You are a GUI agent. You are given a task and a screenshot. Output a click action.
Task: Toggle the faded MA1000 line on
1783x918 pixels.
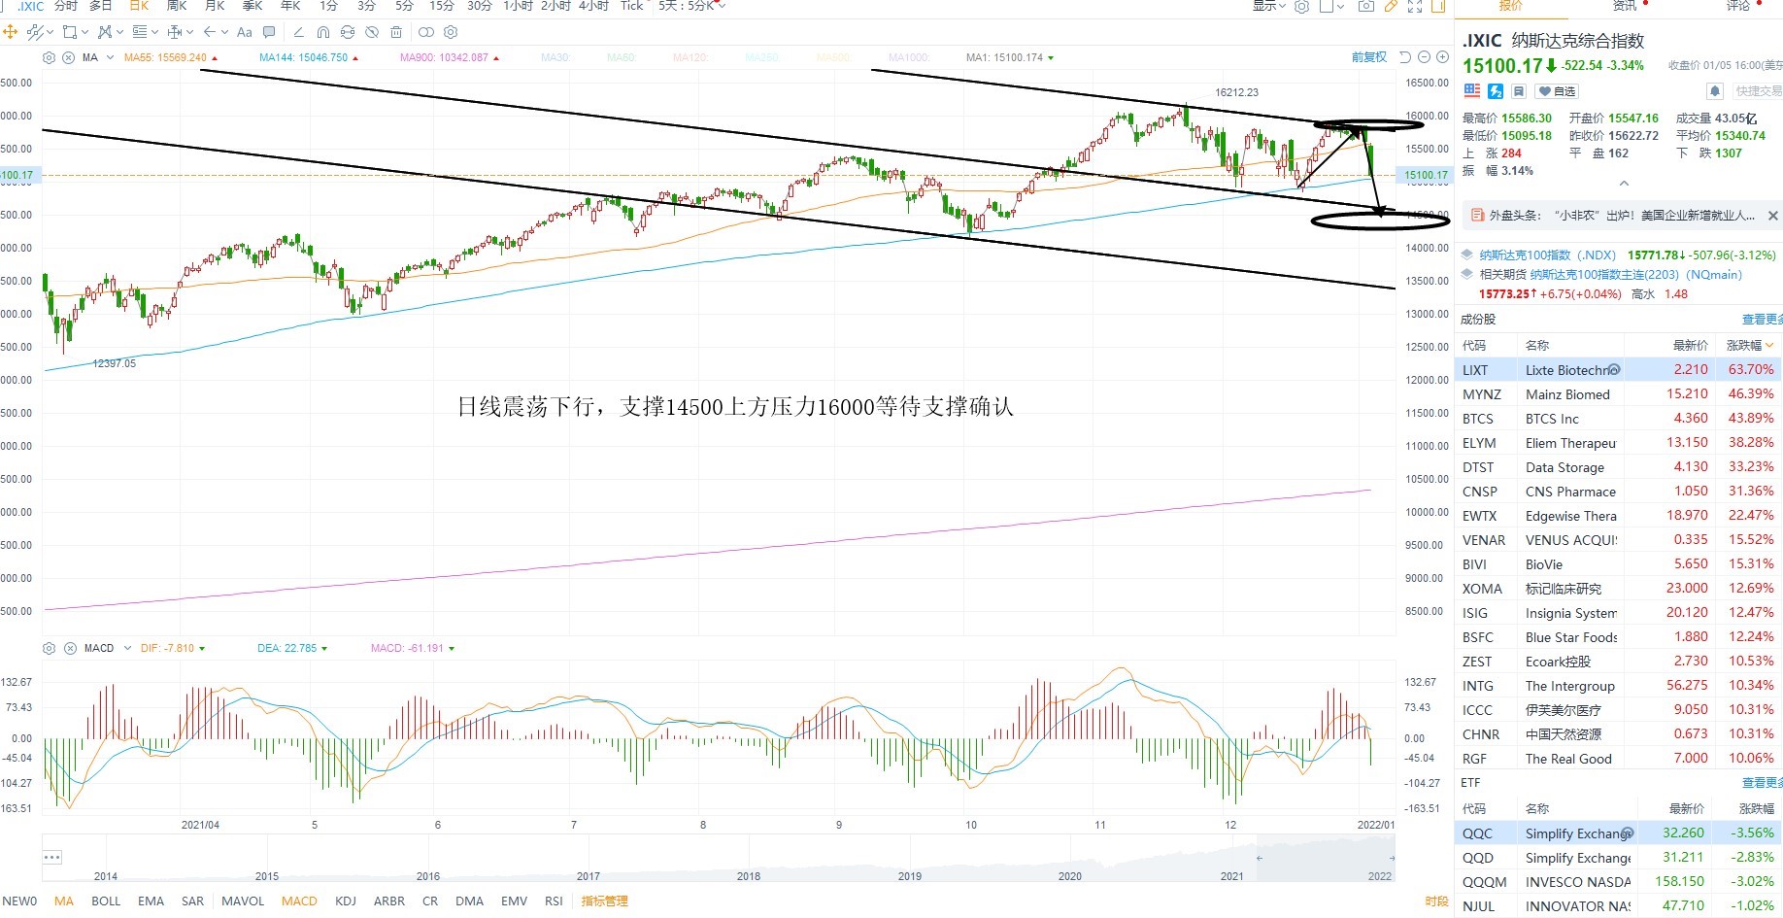909,57
